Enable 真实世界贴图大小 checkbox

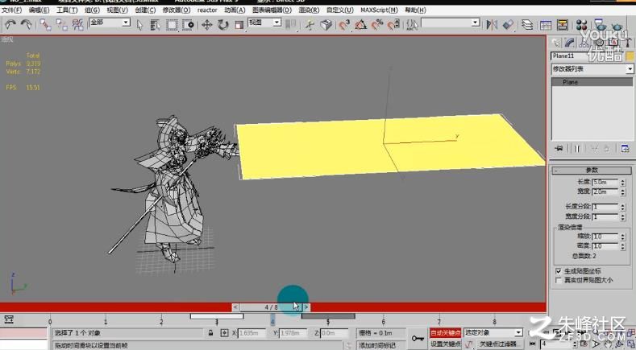click(559, 280)
